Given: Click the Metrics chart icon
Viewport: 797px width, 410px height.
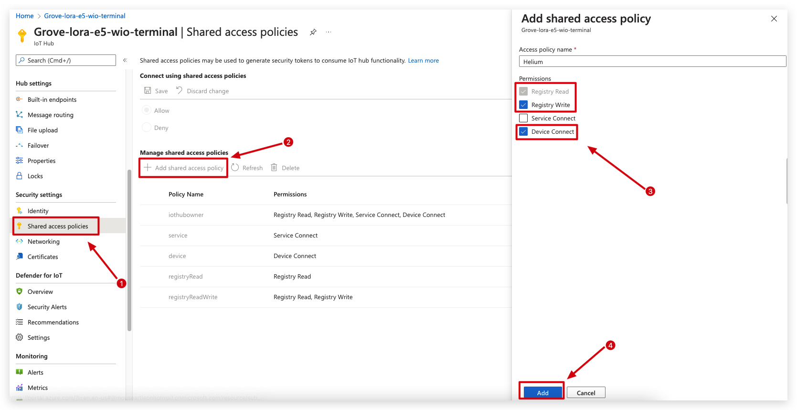Looking at the screenshot, I should click(x=19, y=388).
